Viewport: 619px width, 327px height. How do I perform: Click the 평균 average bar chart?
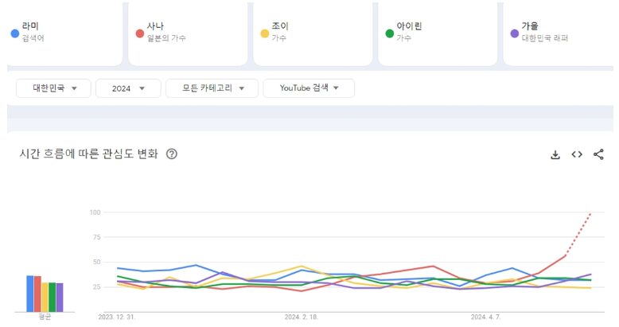[x=45, y=293]
